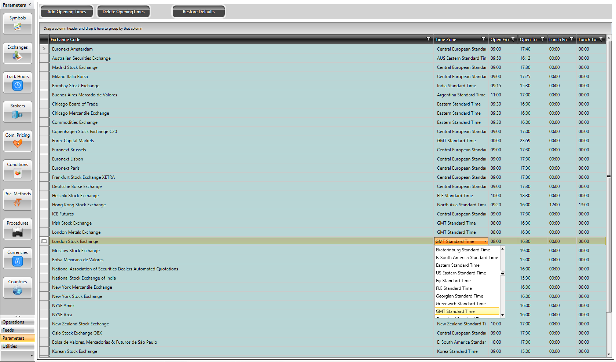
Task: Choose E. South America Standard Time option
Action: coord(467,258)
